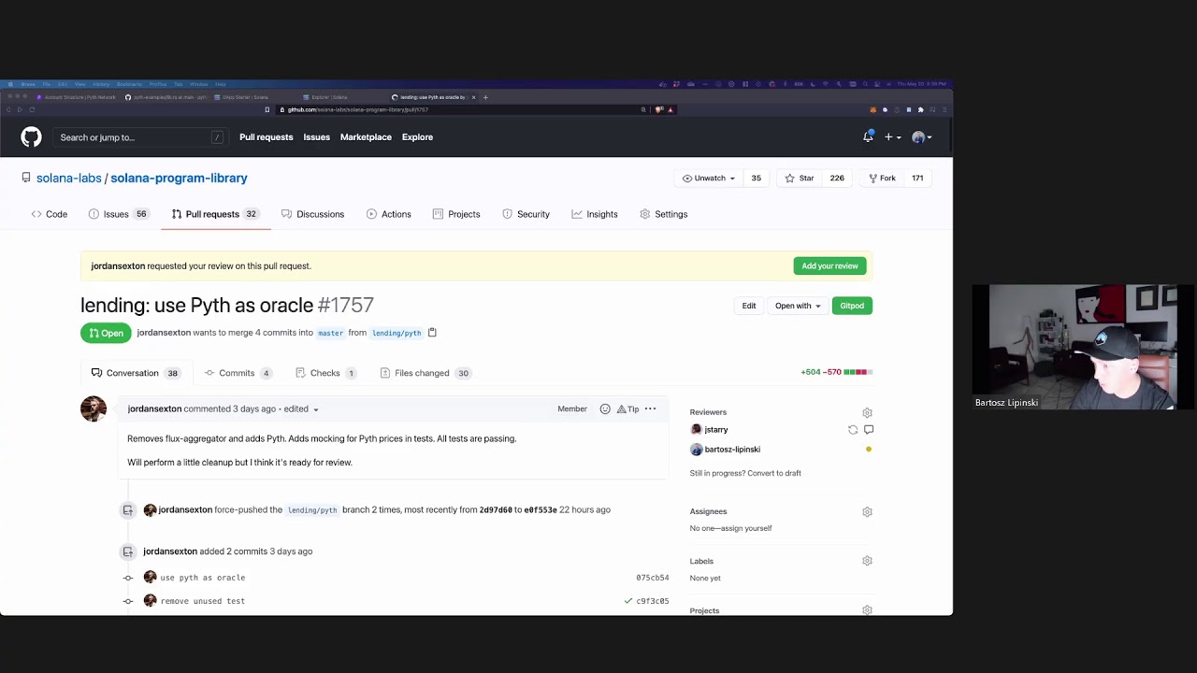1197x673 pixels.
Task: Click the browser address bar URL
Action: (x=357, y=109)
